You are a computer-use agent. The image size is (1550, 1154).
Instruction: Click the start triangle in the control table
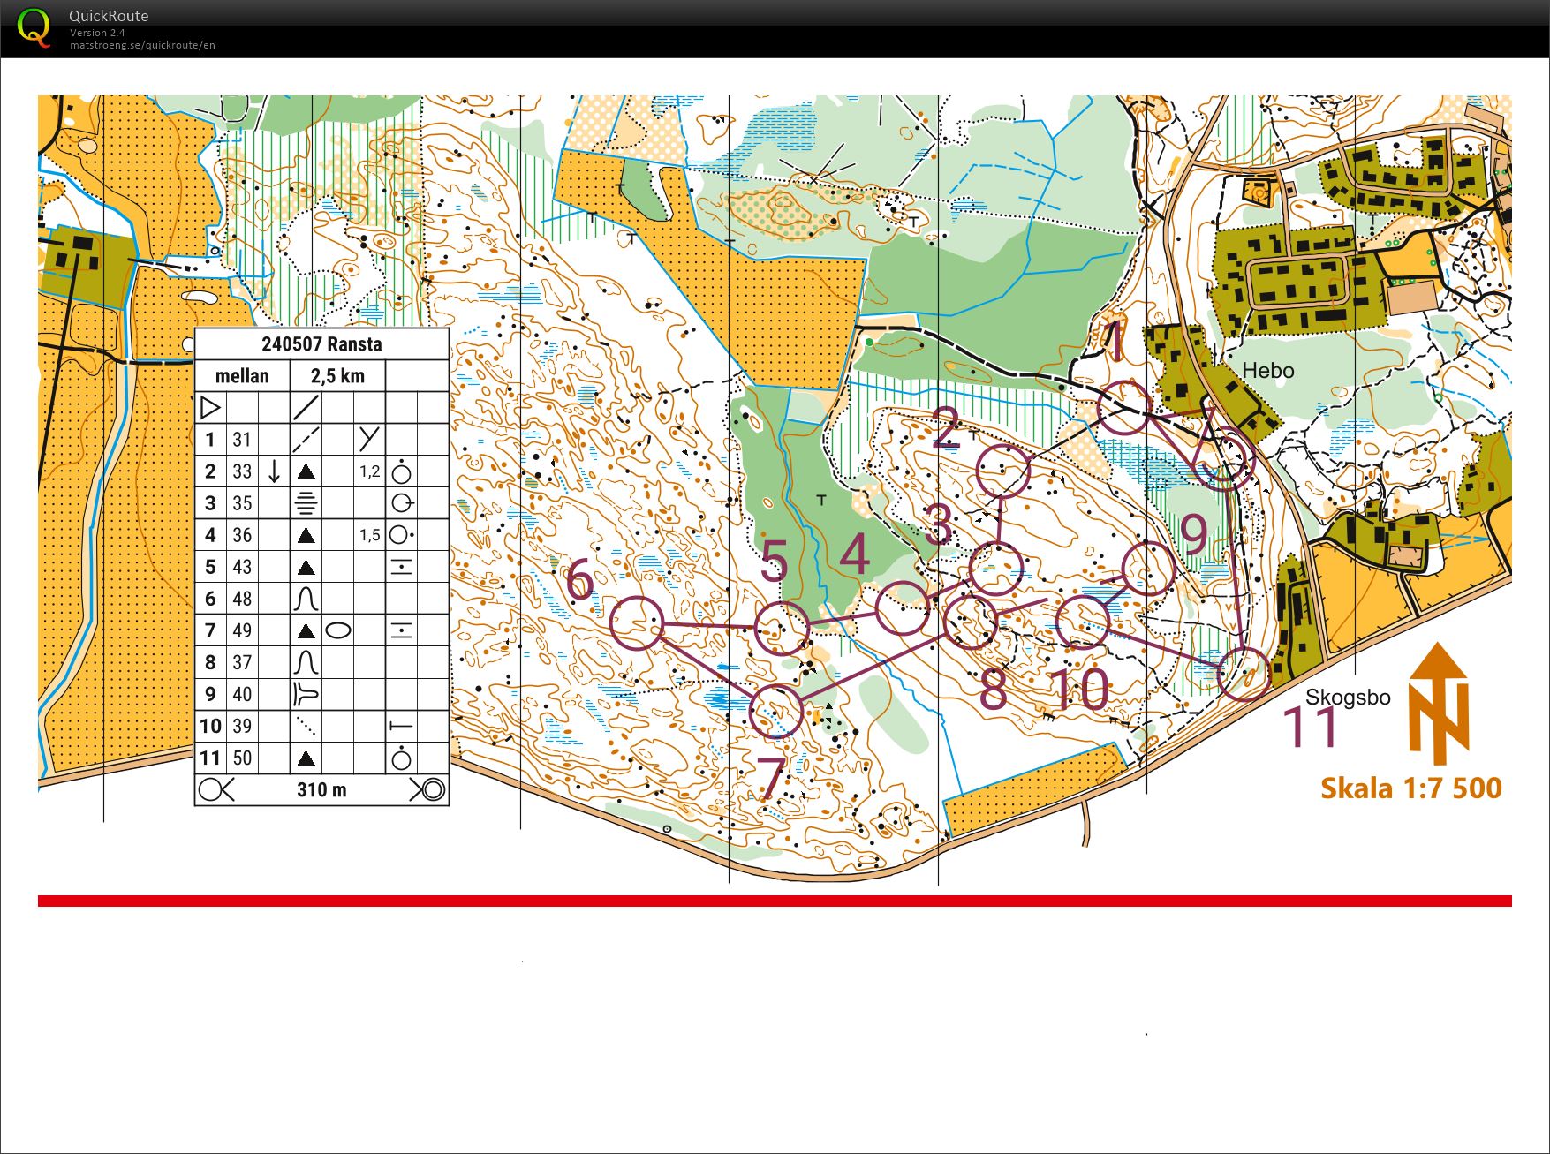(x=210, y=408)
